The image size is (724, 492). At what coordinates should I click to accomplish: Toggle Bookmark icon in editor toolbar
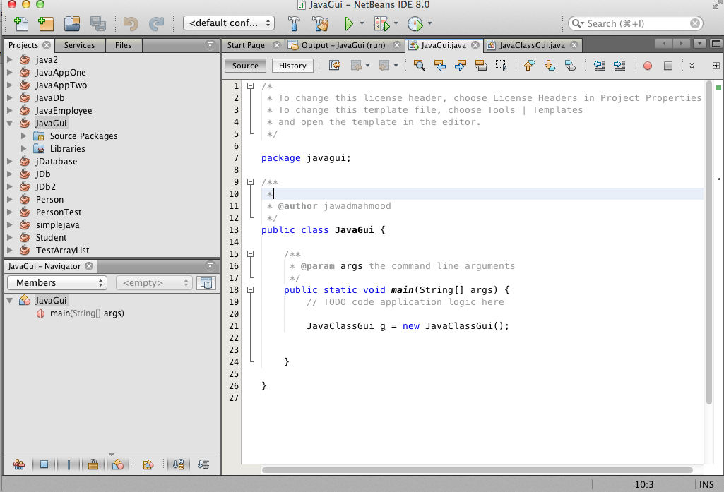click(x=571, y=66)
